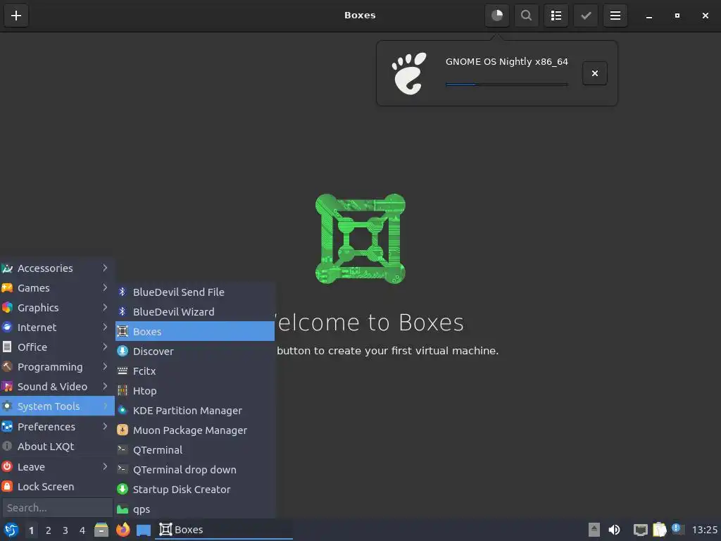Switch to desktop 2 in pager
This screenshot has width=721, height=541.
(49, 530)
